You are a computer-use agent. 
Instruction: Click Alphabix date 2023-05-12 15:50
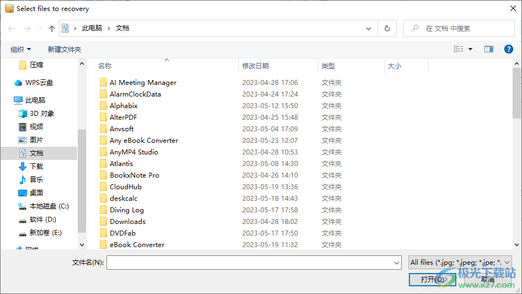270,106
